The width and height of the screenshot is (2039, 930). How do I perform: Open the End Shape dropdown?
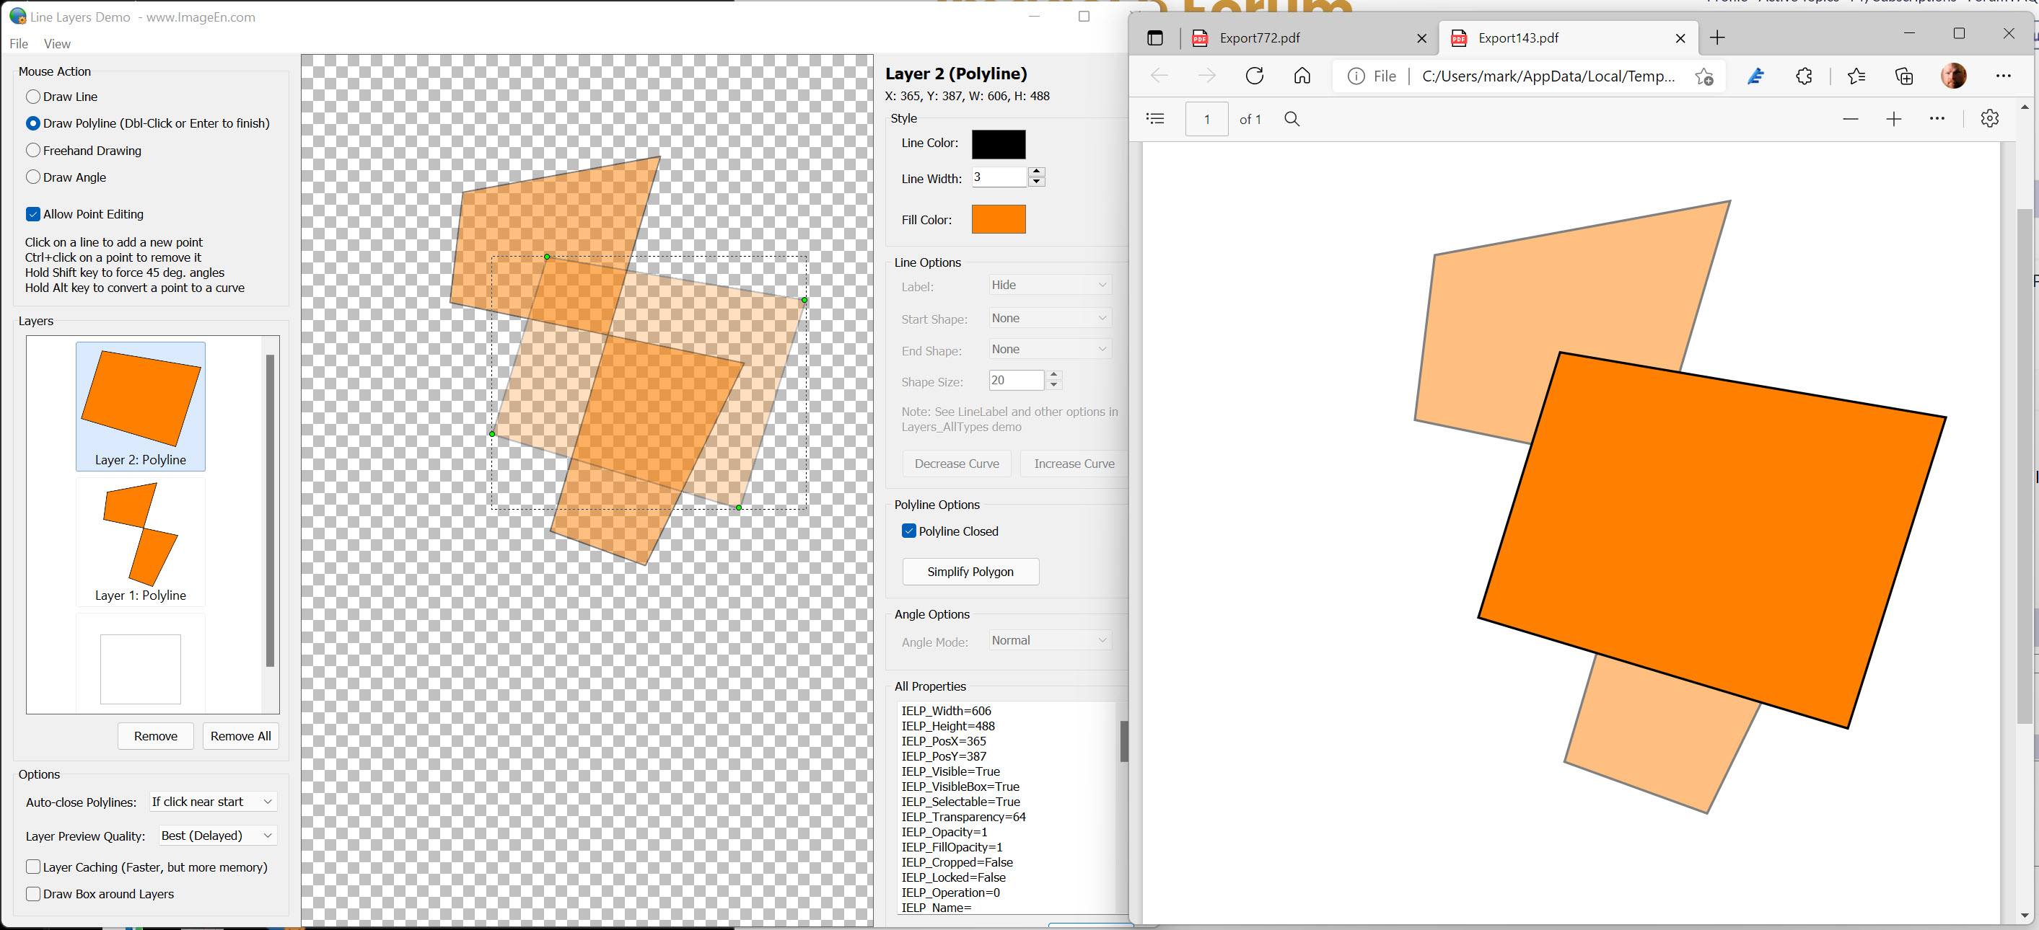(x=1050, y=349)
